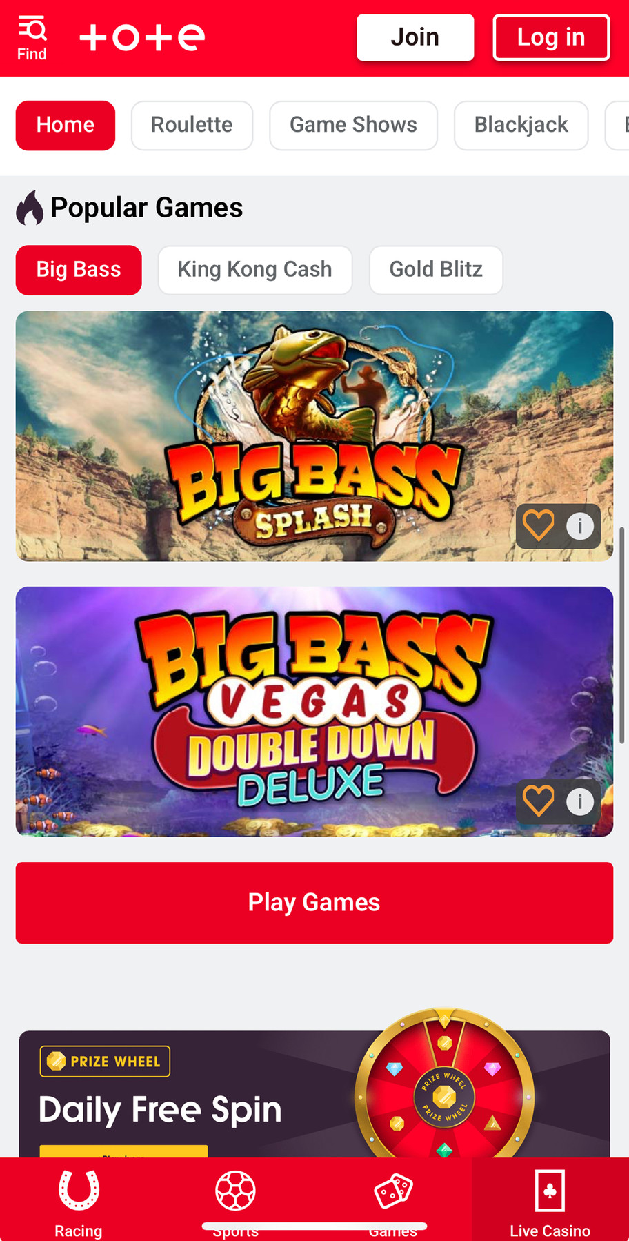This screenshot has height=1241, width=629.
Task: Open info for Big Bass Splash
Action: (x=580, y=527)
